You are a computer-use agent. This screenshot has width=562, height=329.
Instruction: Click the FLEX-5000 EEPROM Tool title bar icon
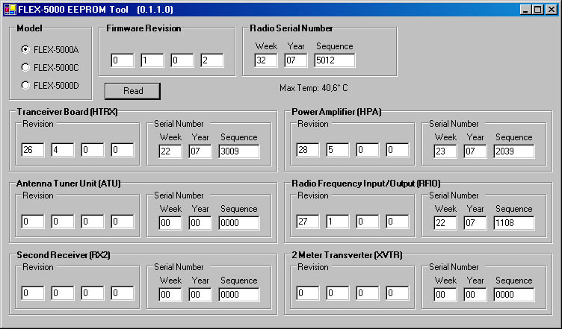click(x=10, y=9)
